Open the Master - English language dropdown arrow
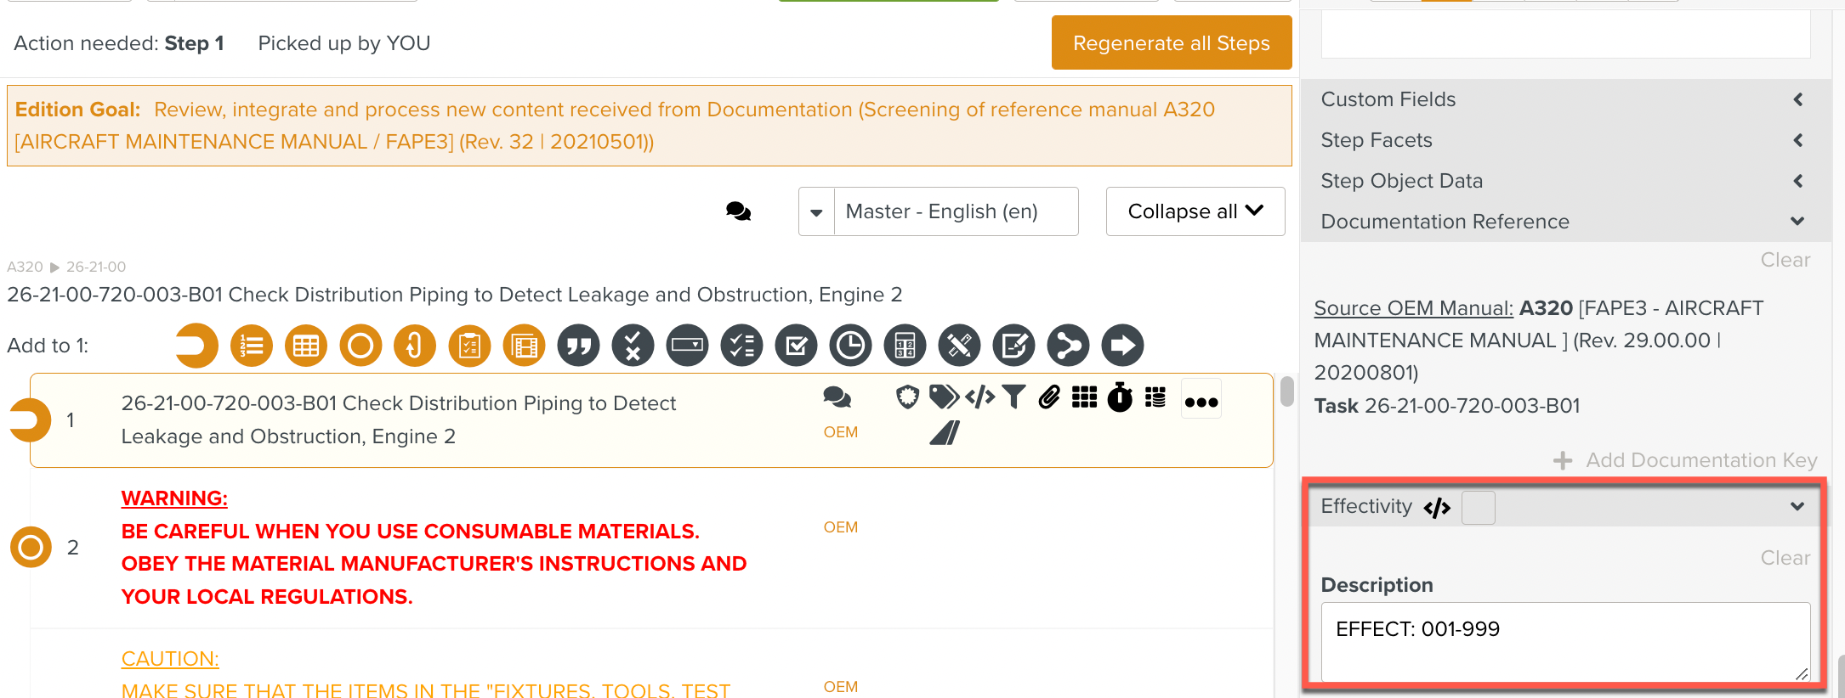Screen dimensions: 1845x698 point(816,212)
